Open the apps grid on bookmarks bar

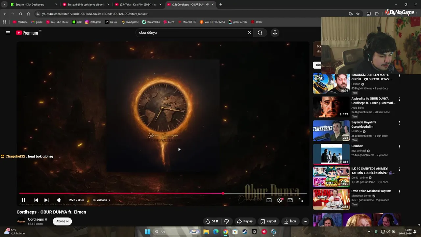(4, 22)
